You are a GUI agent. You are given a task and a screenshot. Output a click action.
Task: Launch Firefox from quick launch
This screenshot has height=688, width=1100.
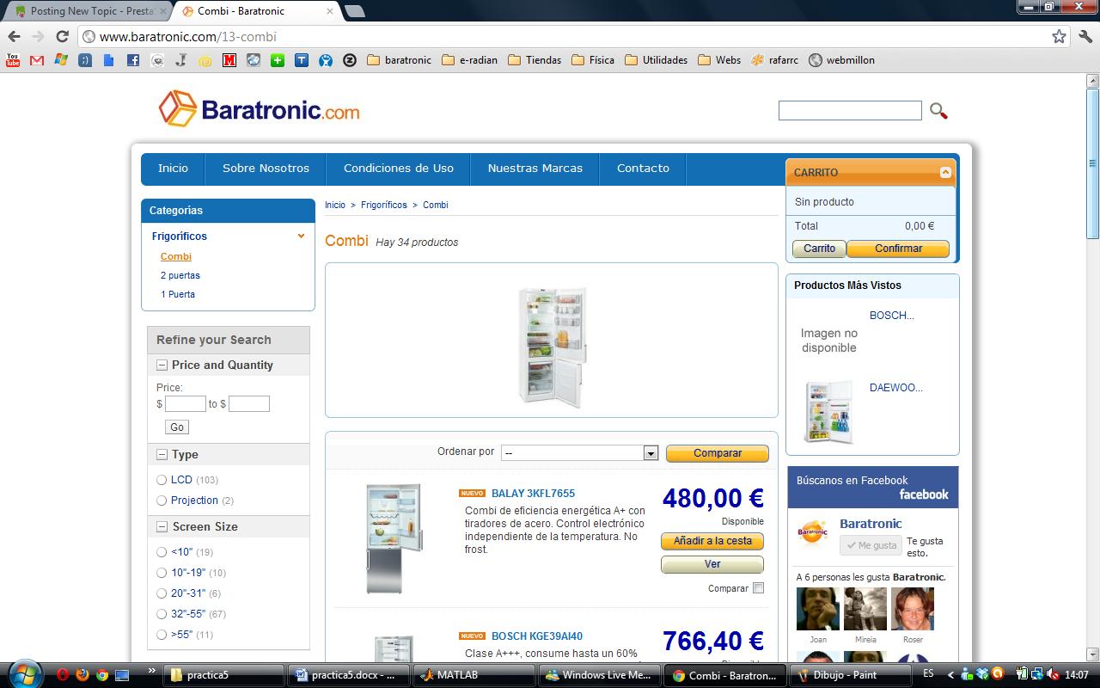pyautogui.click(x=82, y=675)
